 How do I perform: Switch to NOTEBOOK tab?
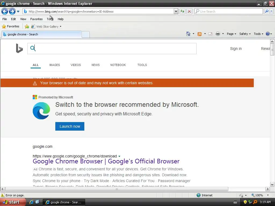point(118,65)
